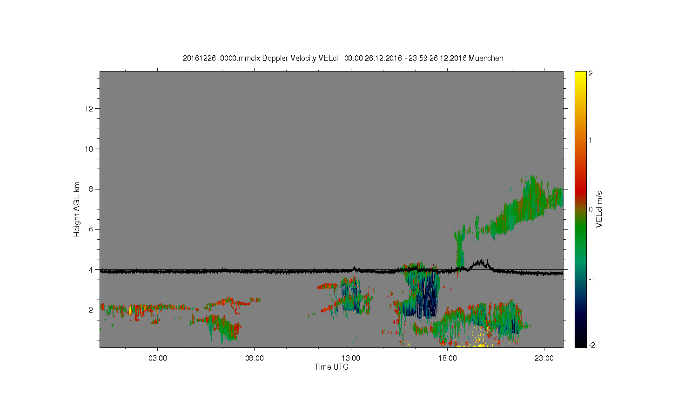Screen dimensions: 698x418
Task: Click the 13:00 time tick label
Action: pyautogui.click(x=351, y=359)
